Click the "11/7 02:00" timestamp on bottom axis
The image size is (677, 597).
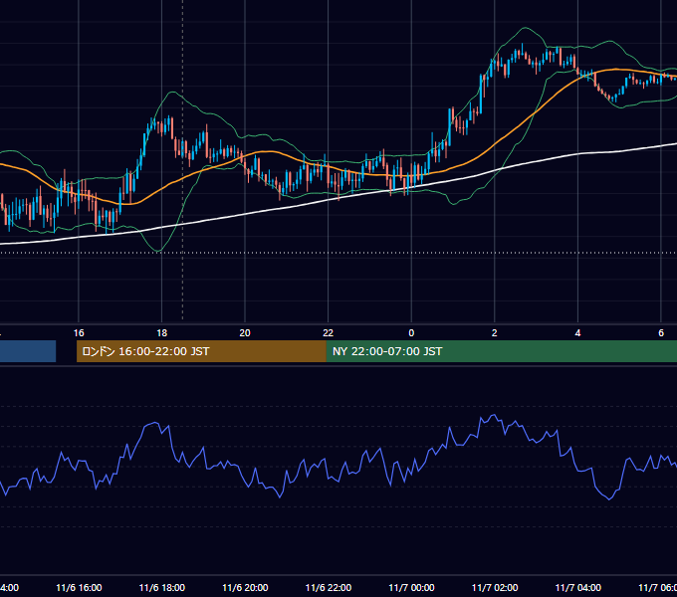495,587
